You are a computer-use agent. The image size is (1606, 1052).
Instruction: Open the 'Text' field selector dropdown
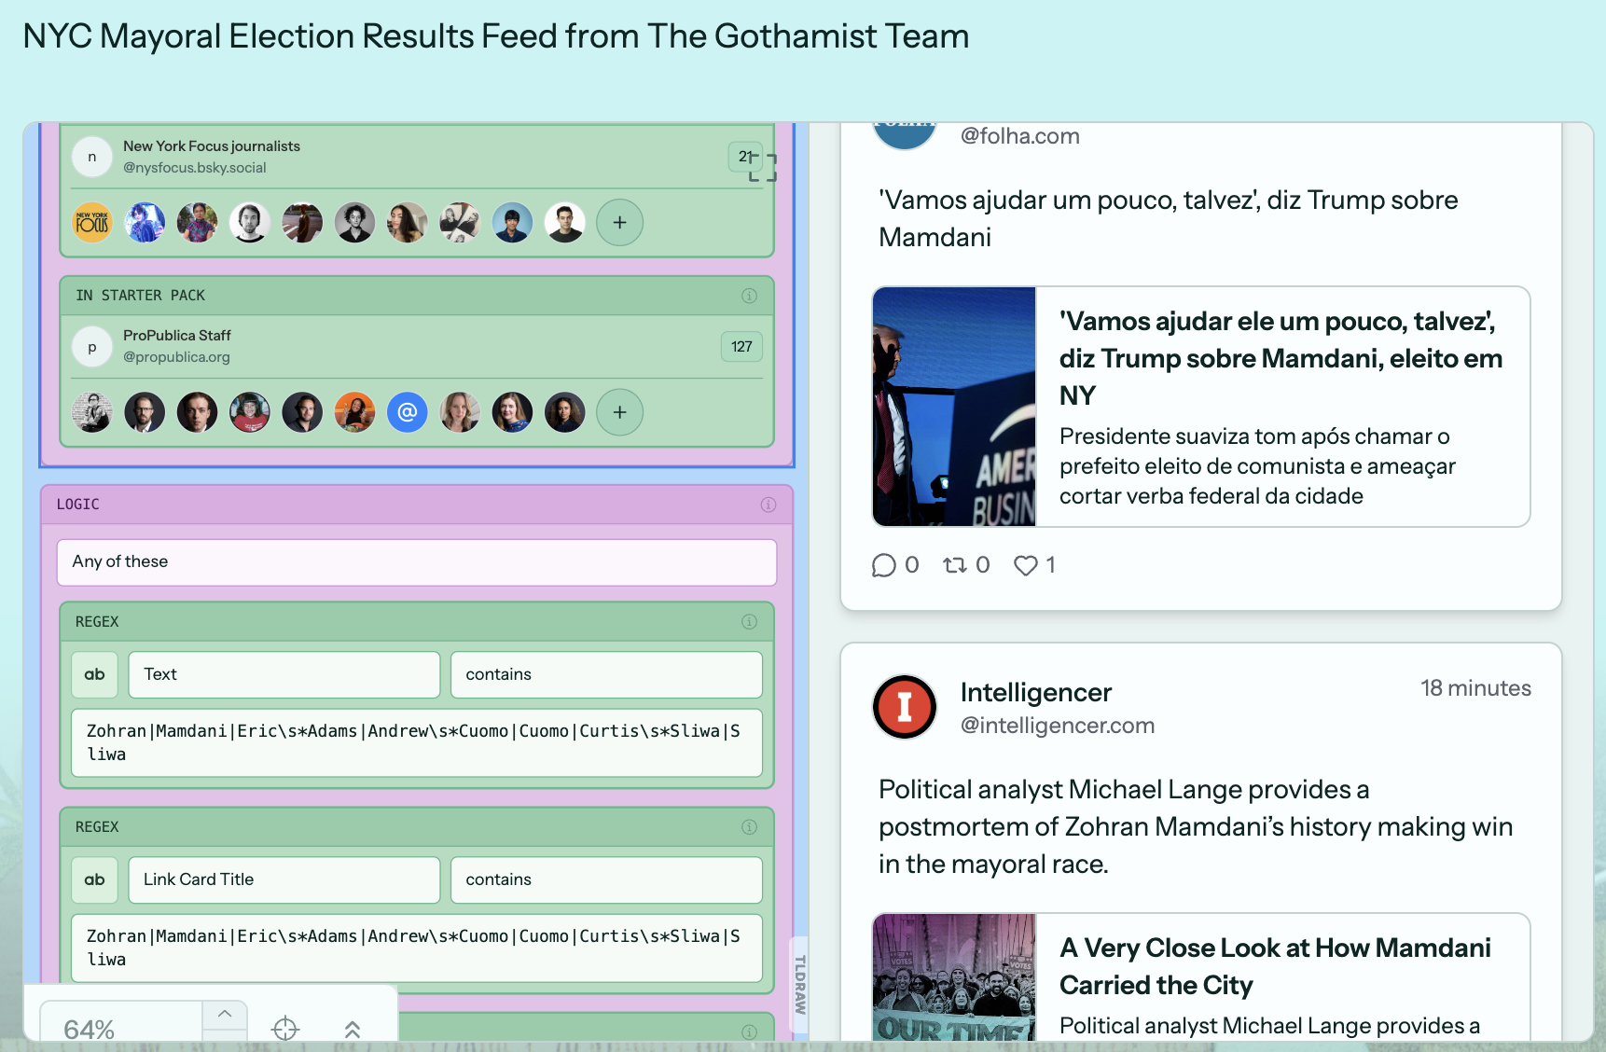284,674
